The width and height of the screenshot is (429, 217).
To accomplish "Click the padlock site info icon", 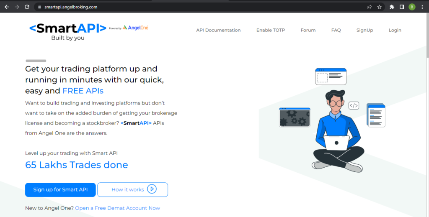I will 39,7.
